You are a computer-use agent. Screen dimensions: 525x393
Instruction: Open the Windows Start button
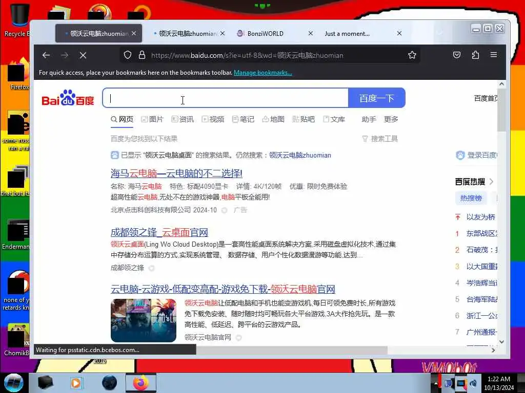pyautogui.click(x=13, y=383)
